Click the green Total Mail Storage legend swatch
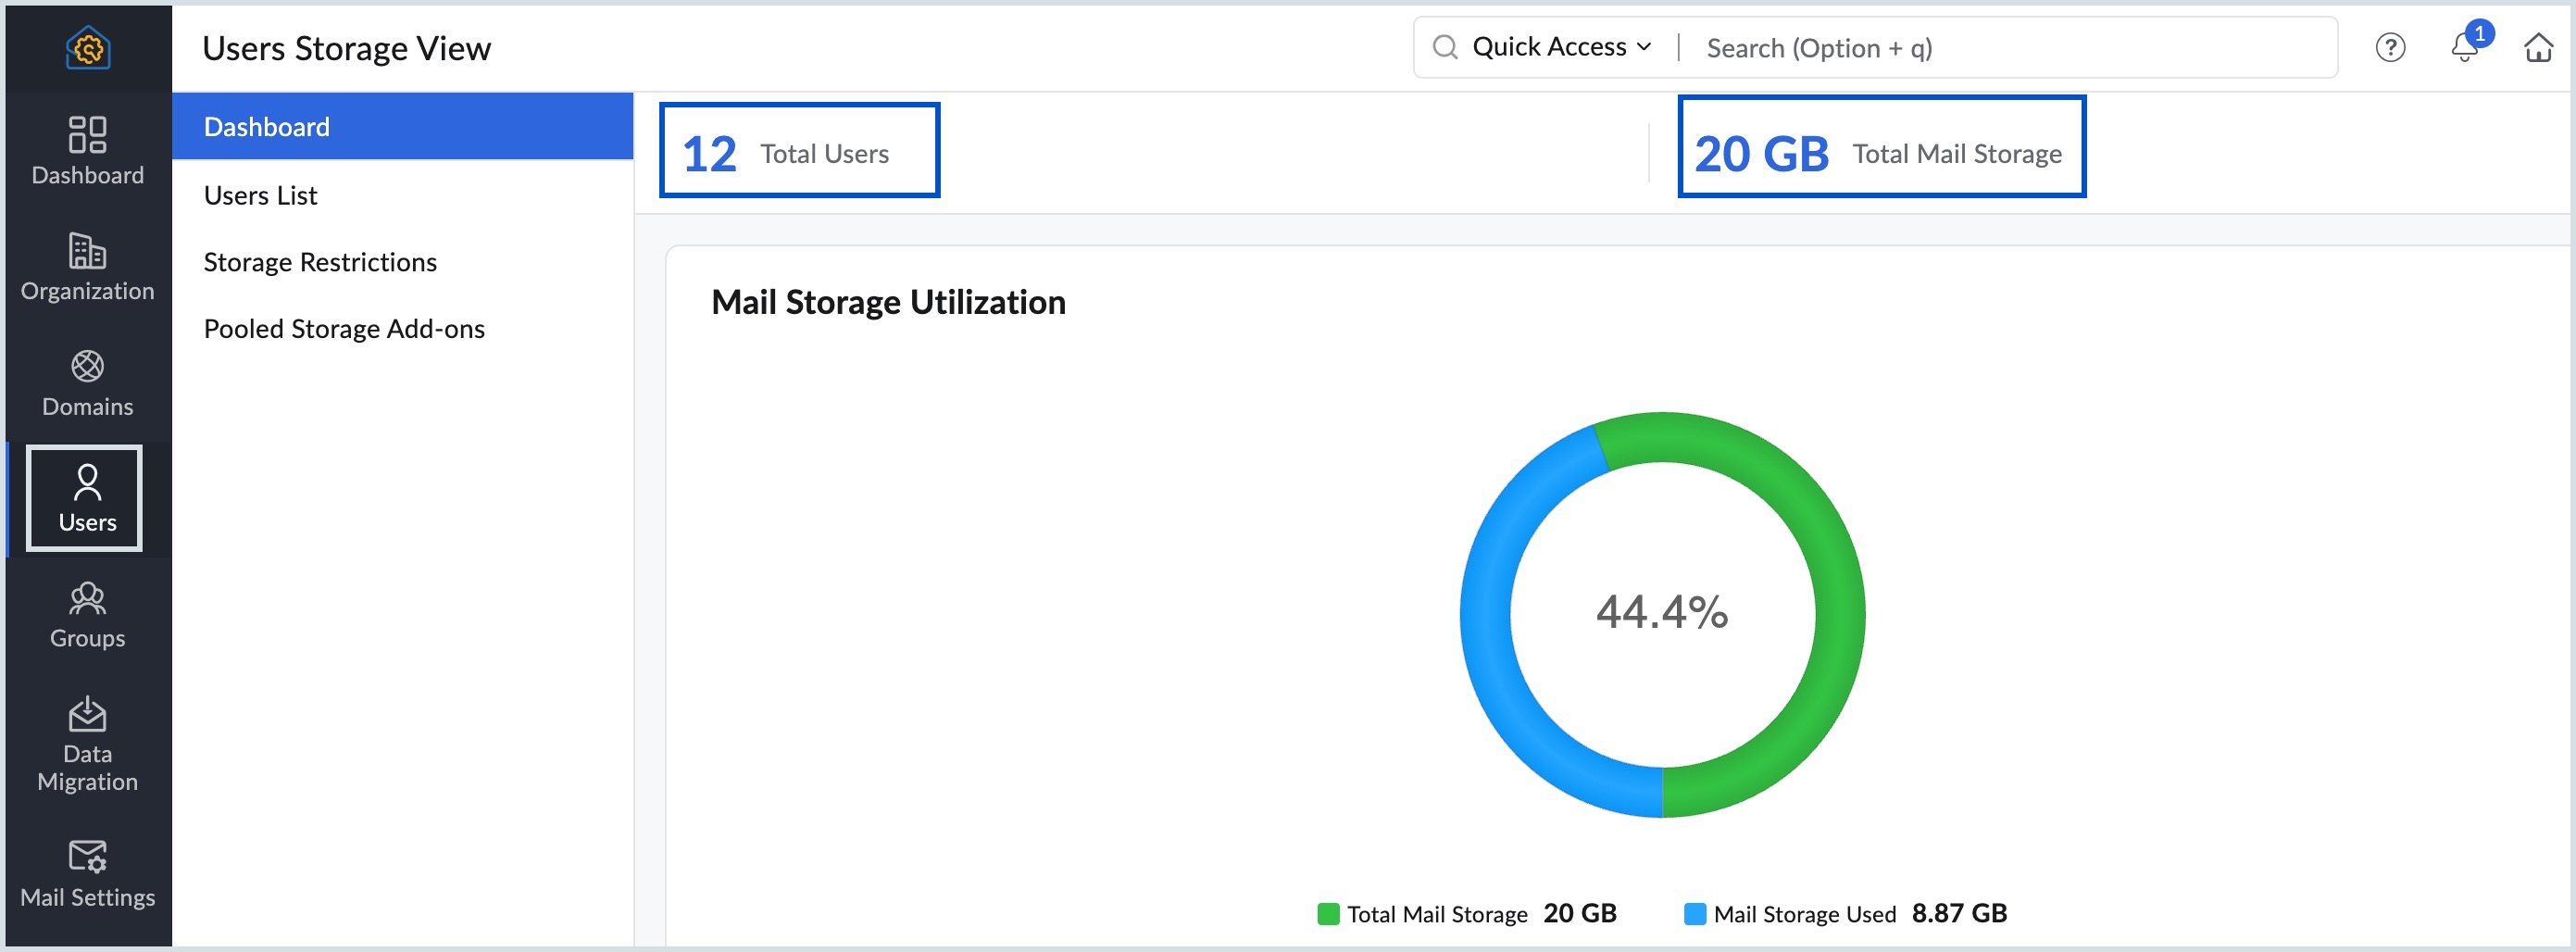This screenshot has width=2576, height=952. pyautogui.click(x=1328, y=914)
